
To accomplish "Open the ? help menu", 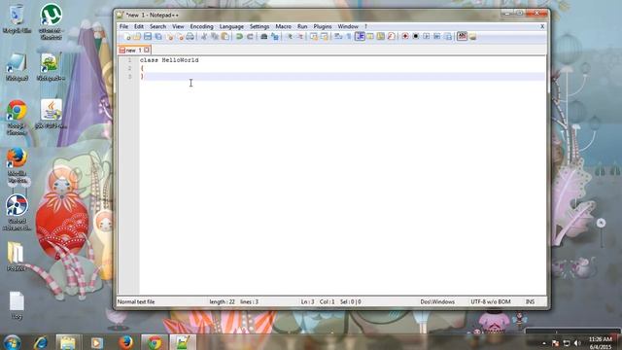I will point(365,26).
